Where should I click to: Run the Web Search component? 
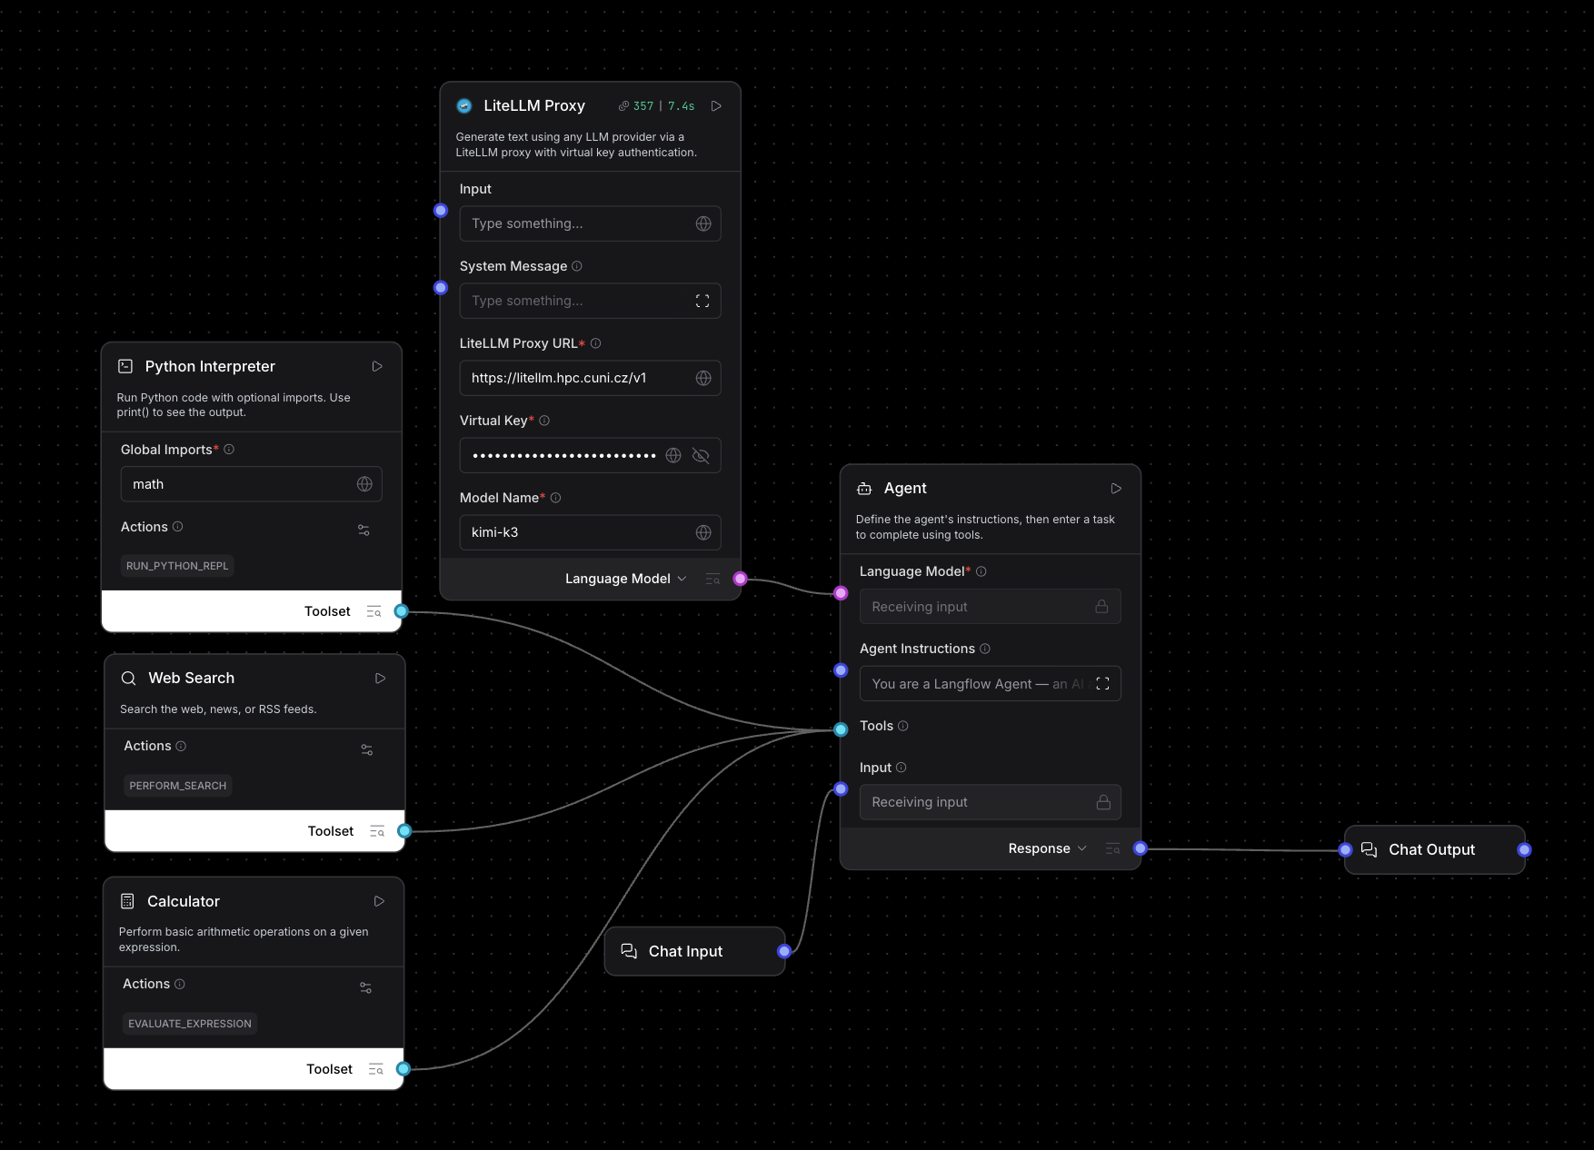(380, 679)
